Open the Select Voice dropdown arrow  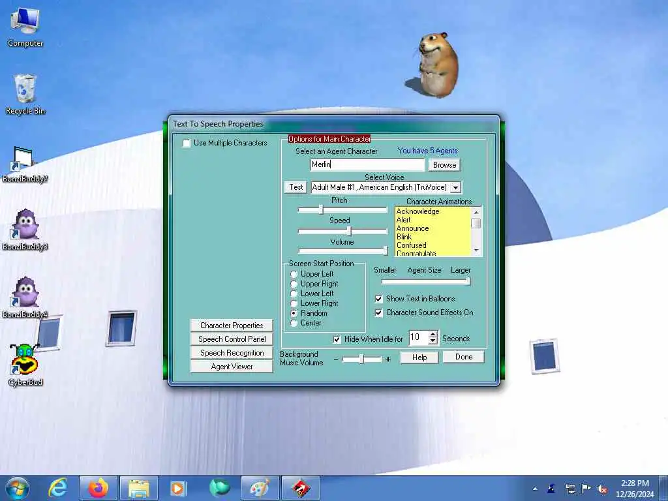coord(455,187)
